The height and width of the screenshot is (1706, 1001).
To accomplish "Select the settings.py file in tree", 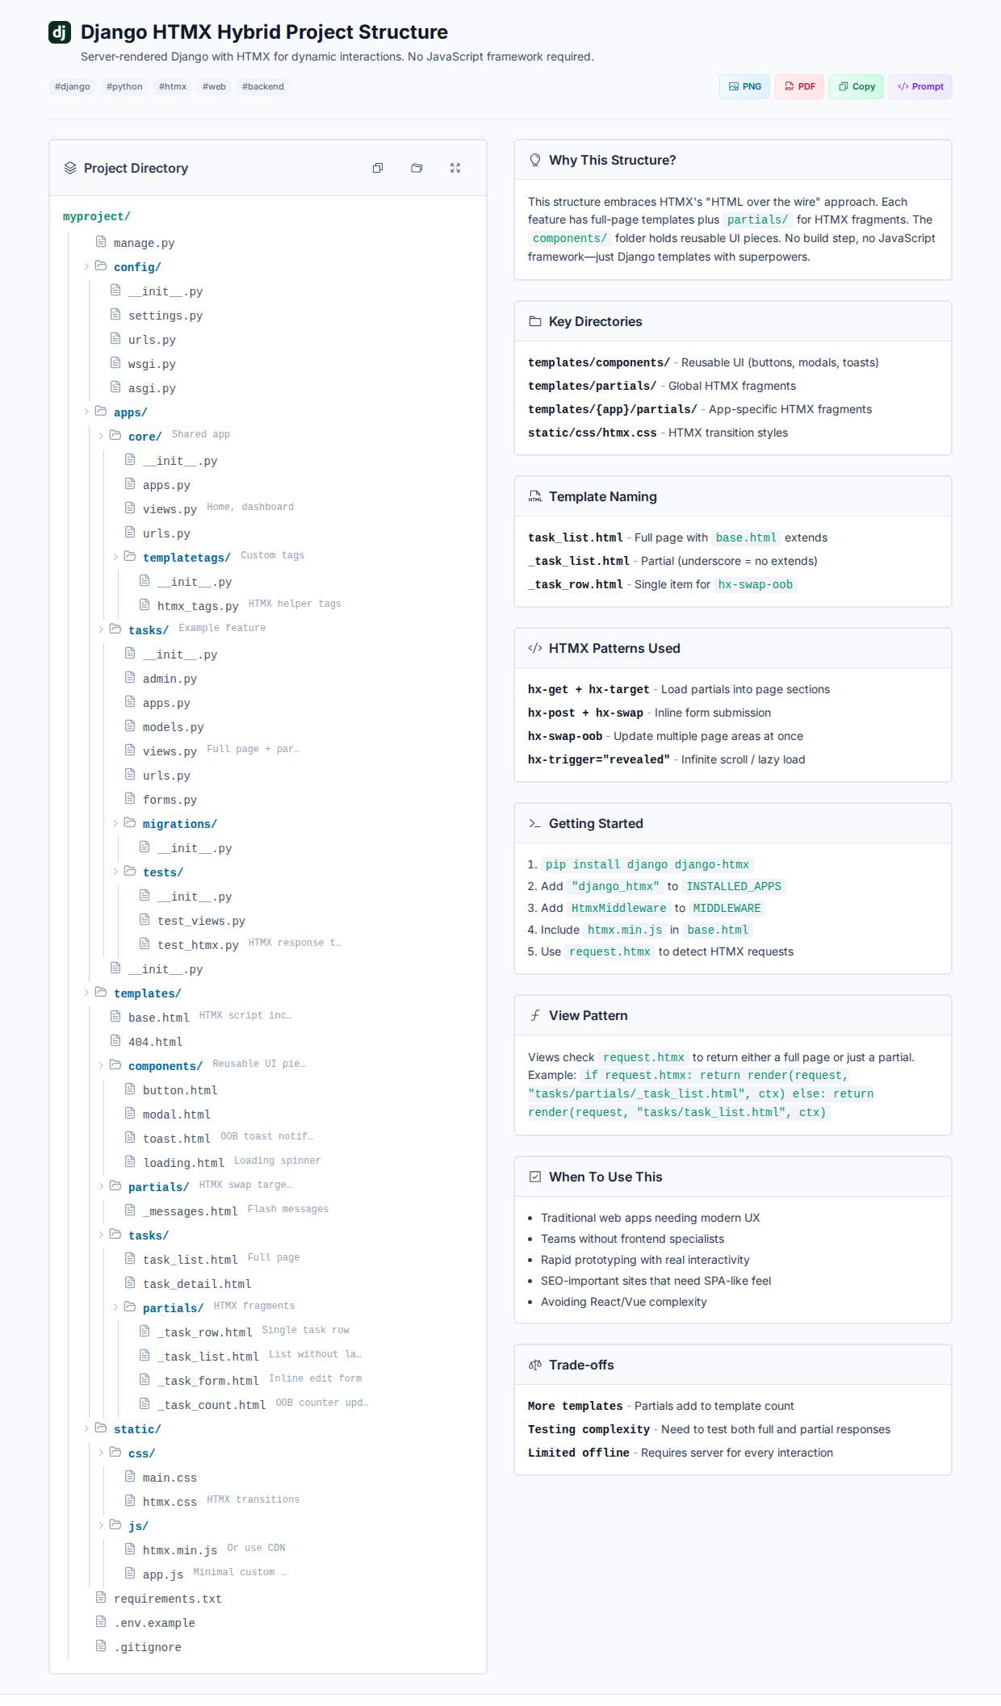I will pyautogui.click(x=165, y=316).
